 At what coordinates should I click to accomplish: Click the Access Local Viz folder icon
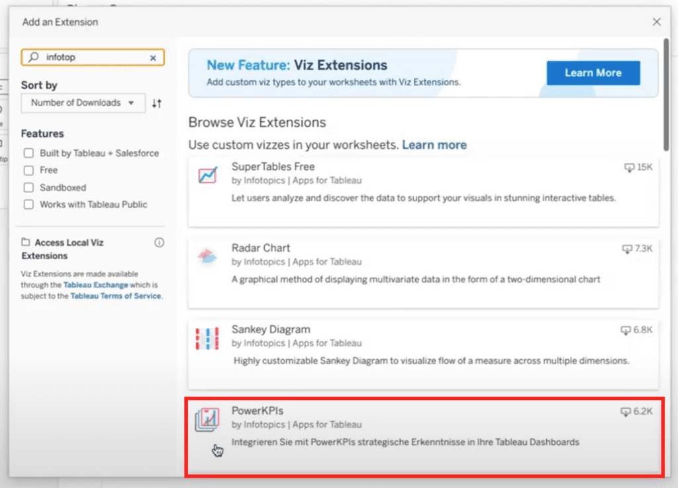point(26,242)
